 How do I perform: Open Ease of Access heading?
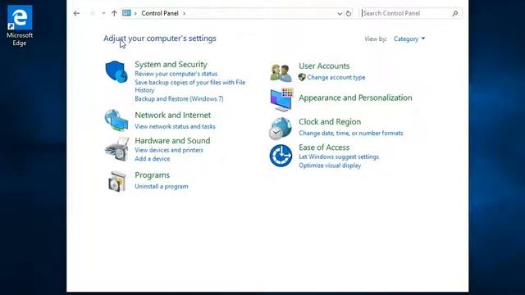[x=324, y=147]
